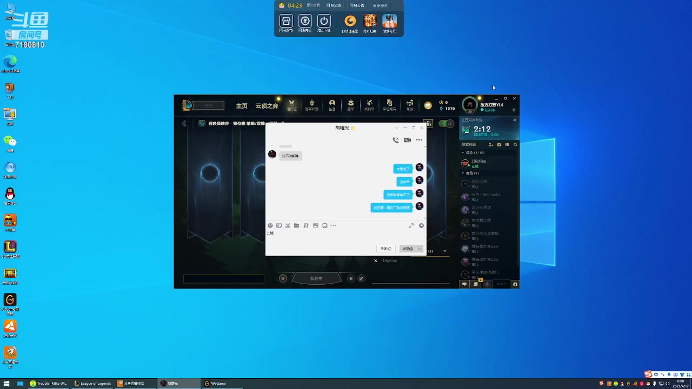Viewport: 692px width, 389px height.
Task: Click the microphone icon in League bottom bar
Action: coord(487,284)
